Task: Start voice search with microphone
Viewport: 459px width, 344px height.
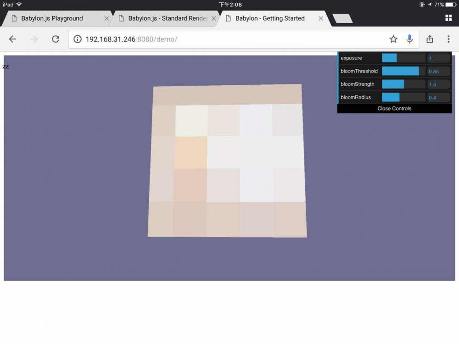Action: point(409,39)
